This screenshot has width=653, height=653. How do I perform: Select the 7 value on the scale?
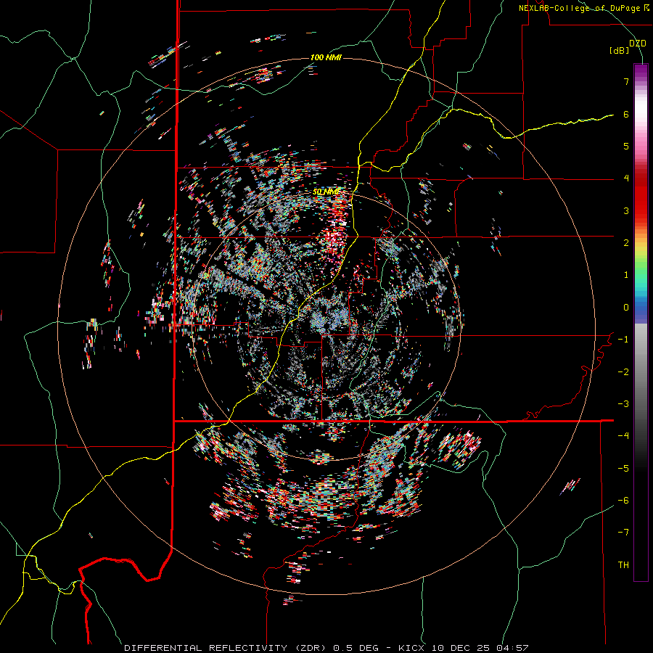tap(626, 81)
